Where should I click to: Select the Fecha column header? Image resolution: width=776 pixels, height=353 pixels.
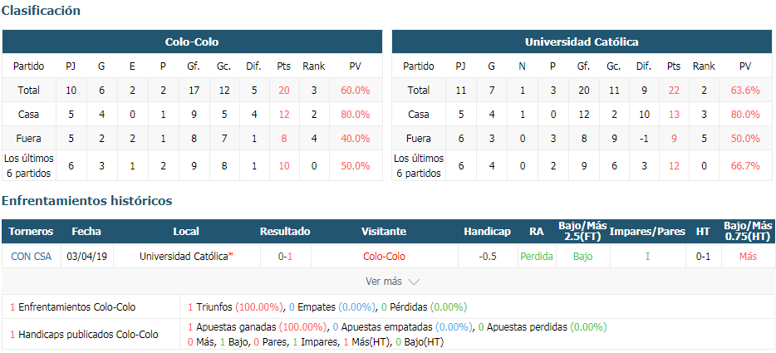tap(86, 231)
